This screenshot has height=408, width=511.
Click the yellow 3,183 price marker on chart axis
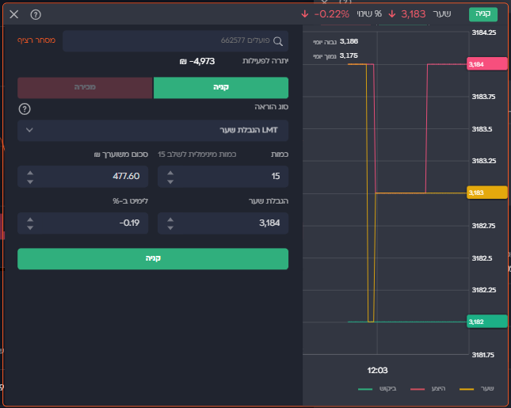click(486, 193)
